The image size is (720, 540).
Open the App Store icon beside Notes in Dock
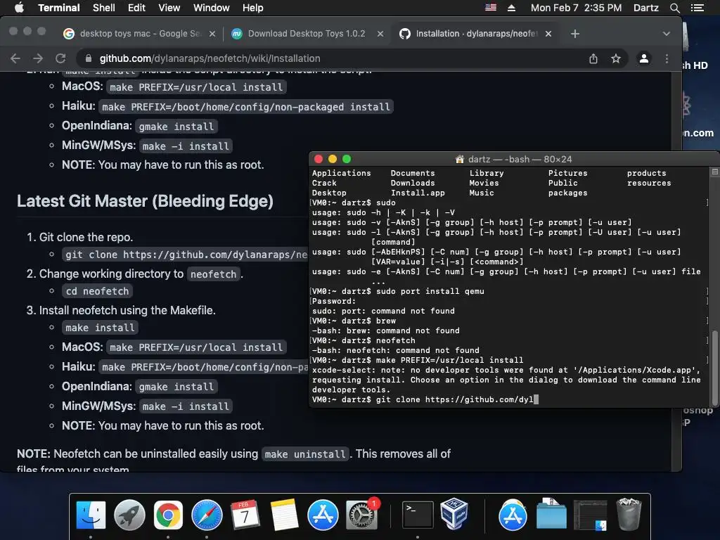pyautogui.click(x=322, y=515)
